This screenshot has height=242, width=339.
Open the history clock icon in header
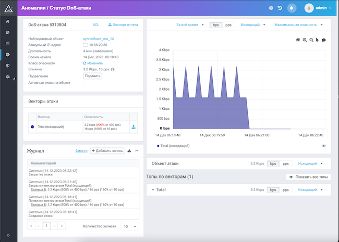[x=280, y=8]
